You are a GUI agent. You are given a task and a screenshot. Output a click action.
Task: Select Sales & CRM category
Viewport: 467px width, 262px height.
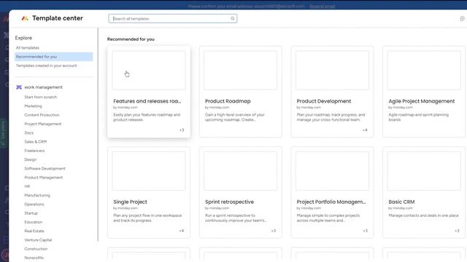pyautogui.click(x=36, y=142)
